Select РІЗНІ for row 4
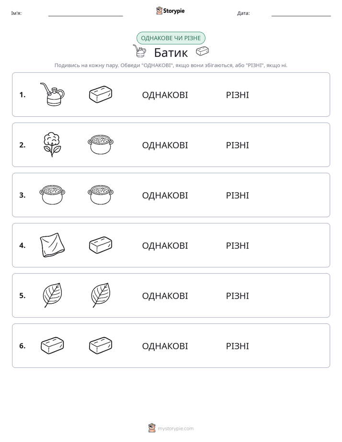 237,245
